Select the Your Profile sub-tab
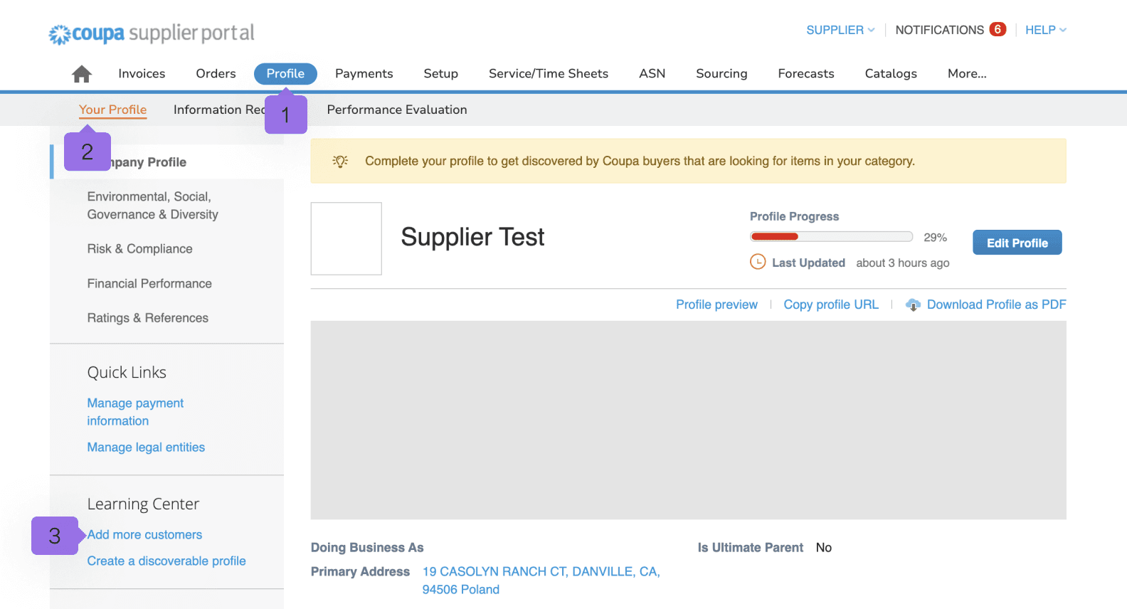The width and height of the screenshot is (1127, 609). point(112,110)
